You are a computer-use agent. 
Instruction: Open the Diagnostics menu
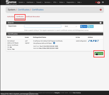click(x=71, y=2)
